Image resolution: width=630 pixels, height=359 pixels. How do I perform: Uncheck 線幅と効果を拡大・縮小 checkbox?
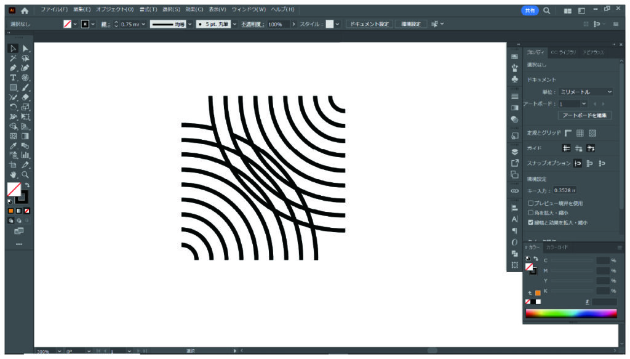[530, 222]
